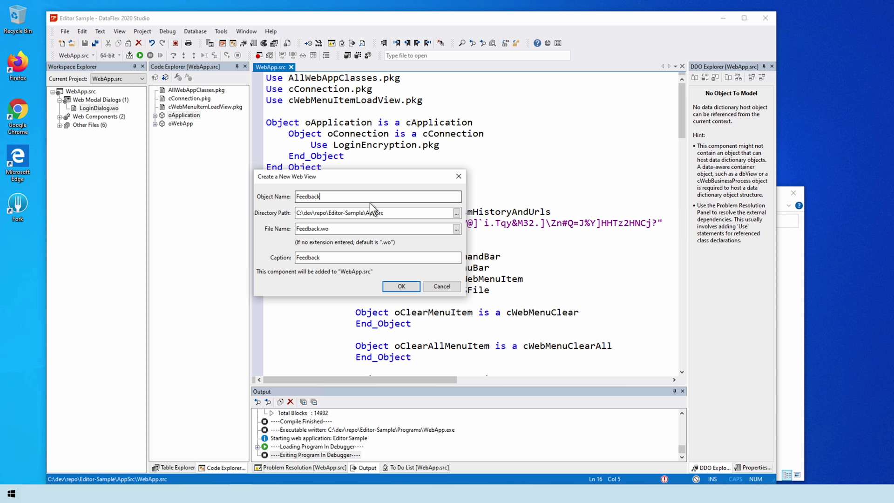This screenshot has width=894, height=503.
Task: Click the Cancel button in the dialog
Action: pyautogui.click(x=441, y=286)
